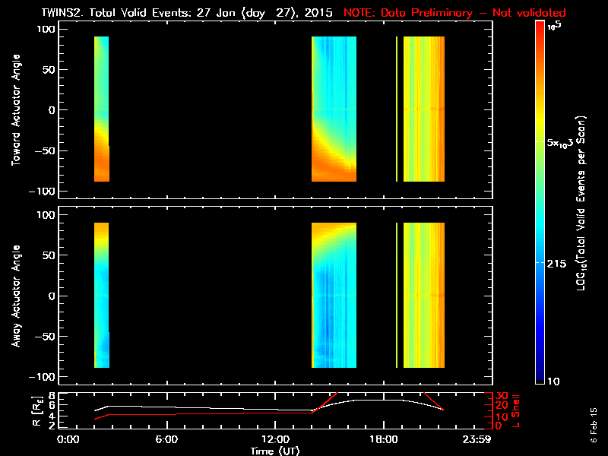
Task: Click the middle data block in Away panel
Action: click(334, 296)
